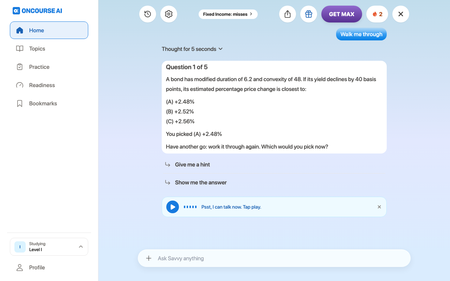Click the flame streak counter
The image size is (450, 281).
(x=377, y=14)
